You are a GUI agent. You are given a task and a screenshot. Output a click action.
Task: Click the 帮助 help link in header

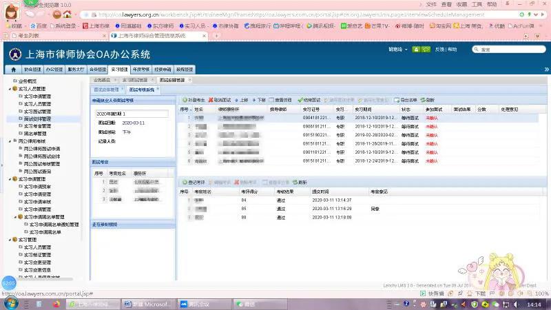pos(452,50)
